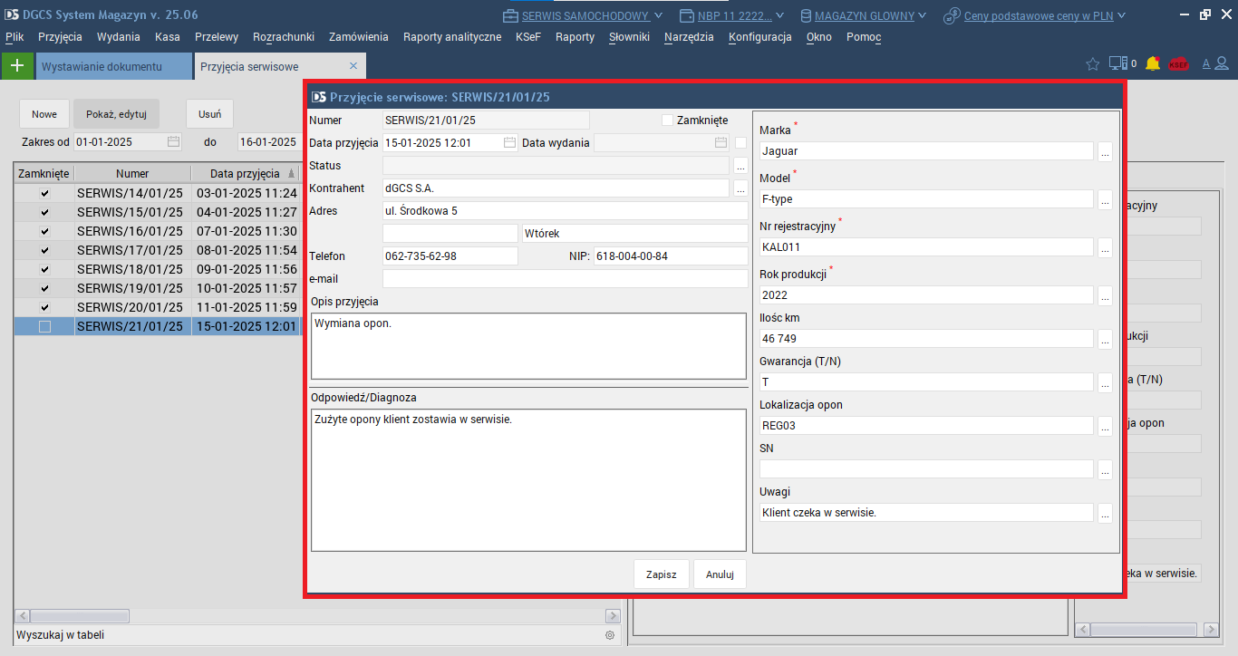Close the Przyjęcia serwisowe tab
Viewport: 1238px width, 656px height.
(x=353, y=66)
